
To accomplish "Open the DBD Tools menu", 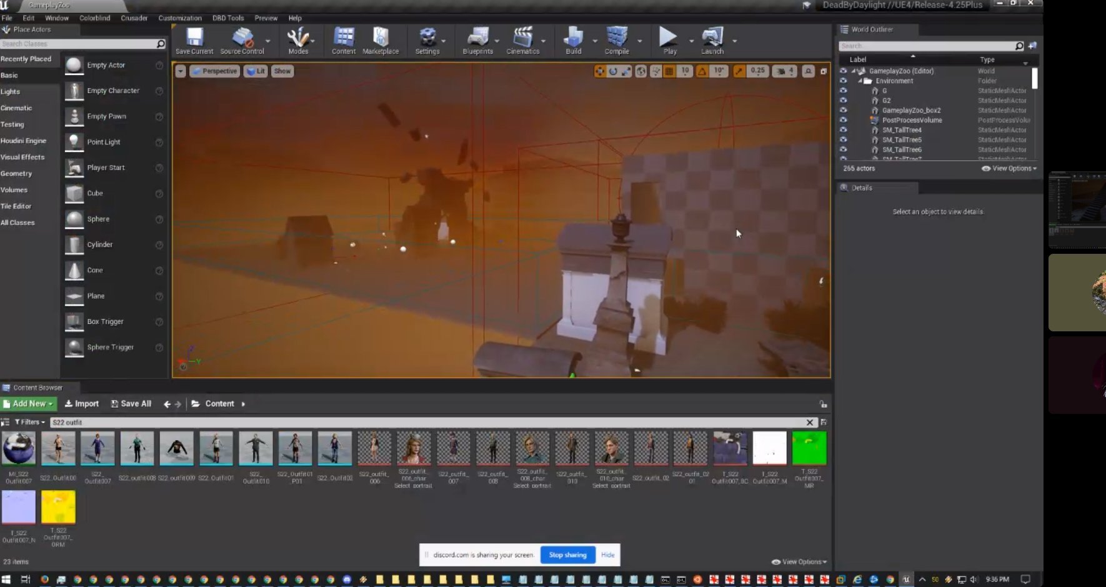I will [228, 18].
